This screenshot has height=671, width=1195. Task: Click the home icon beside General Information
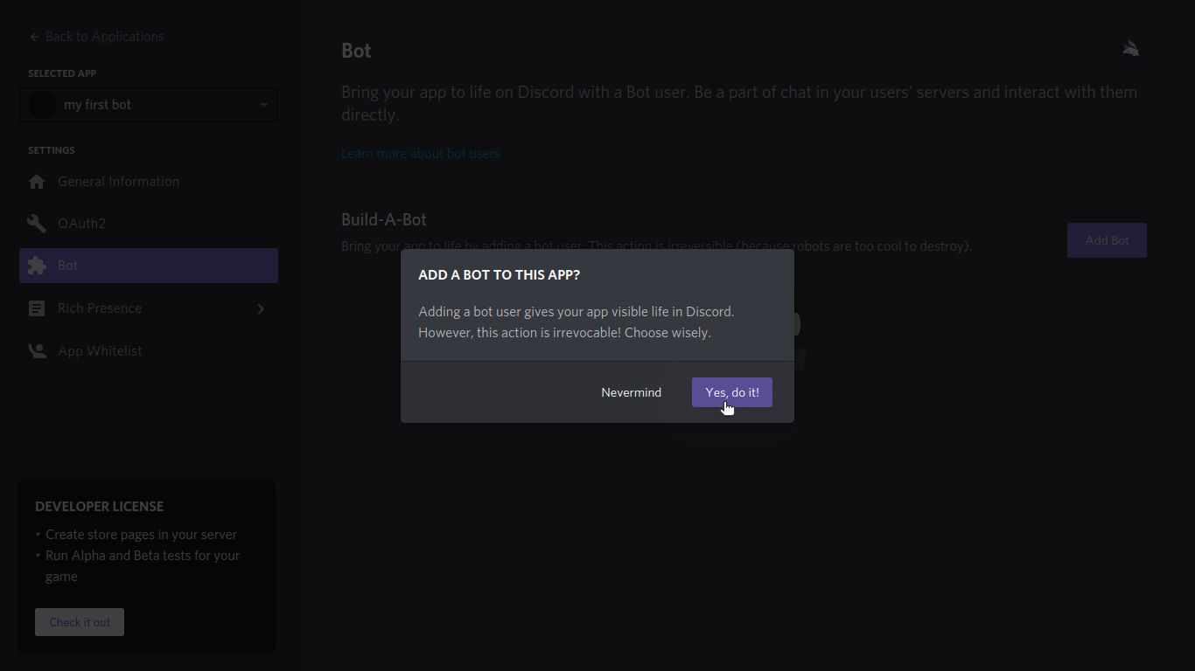pyautogui.click(x=37, y=182)
